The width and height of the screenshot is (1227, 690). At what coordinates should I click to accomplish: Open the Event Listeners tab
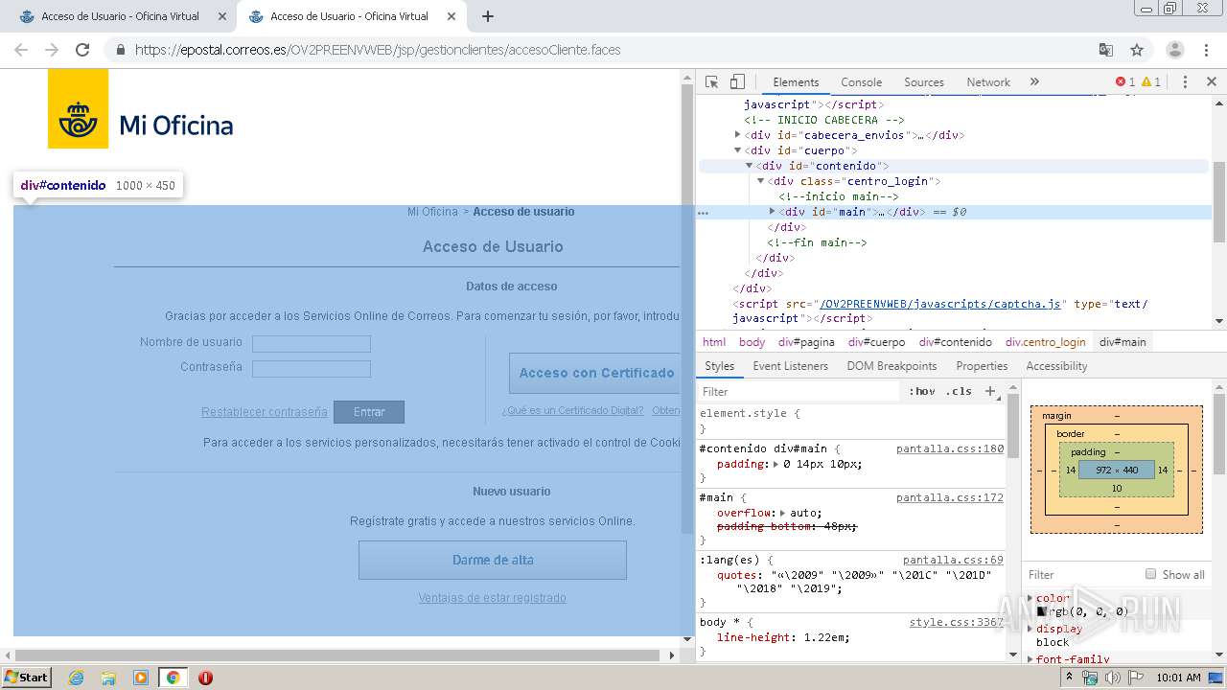(x=790, y=366)
